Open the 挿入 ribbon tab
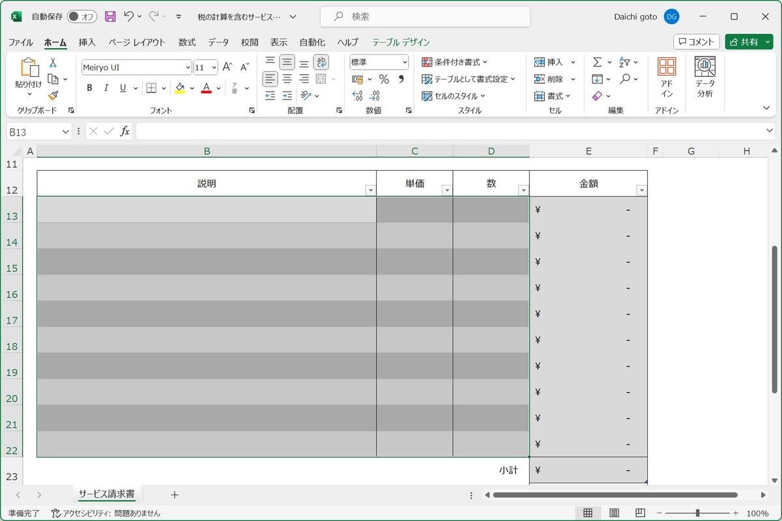 point(87,42)
